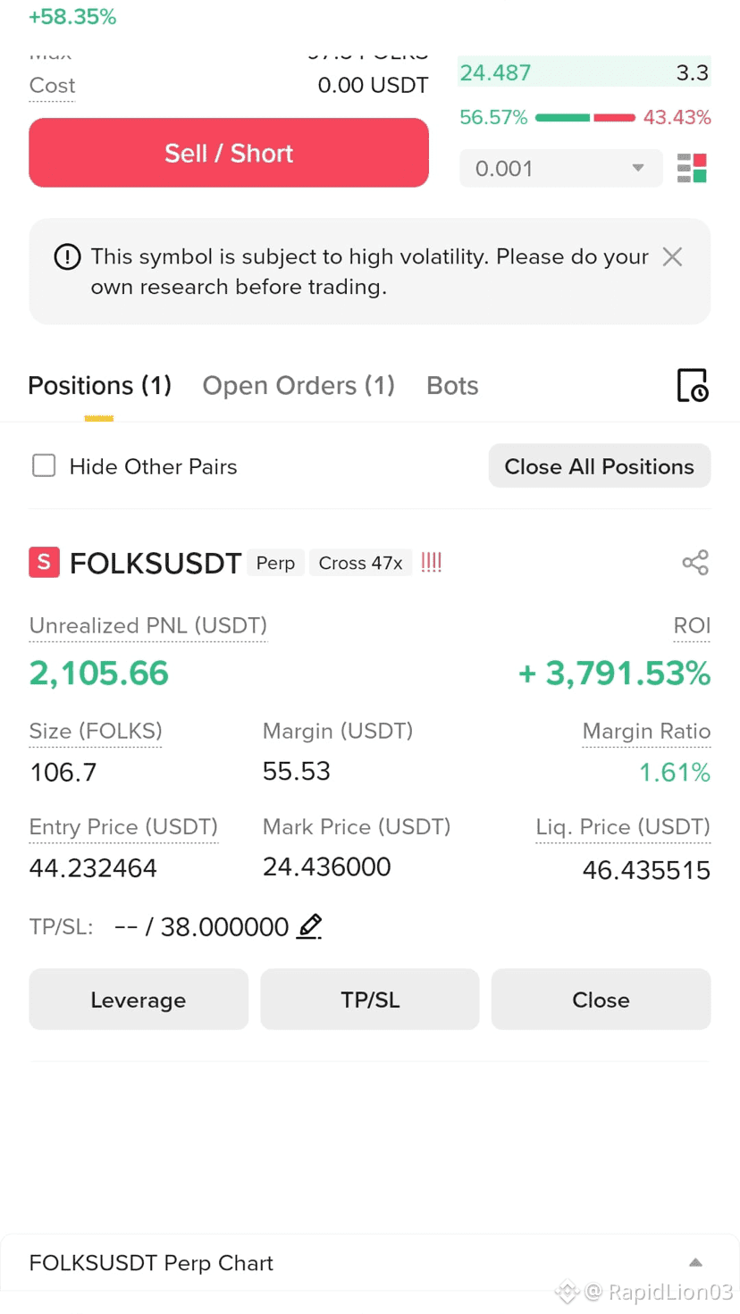Open the order history clock icon
Viewport: 740px width, 1314px height.
[x=693, y=385]
